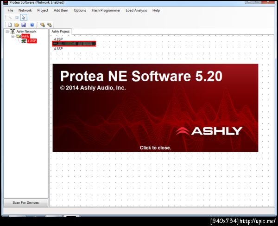This screenshot has width=278, height=226.
Task: Open the Project menu
Action: [43, 10]
